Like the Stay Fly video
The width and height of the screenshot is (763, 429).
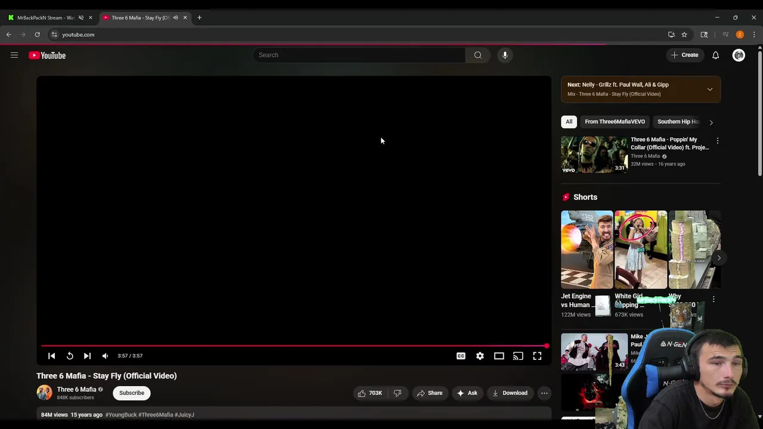tap(370, 393)
